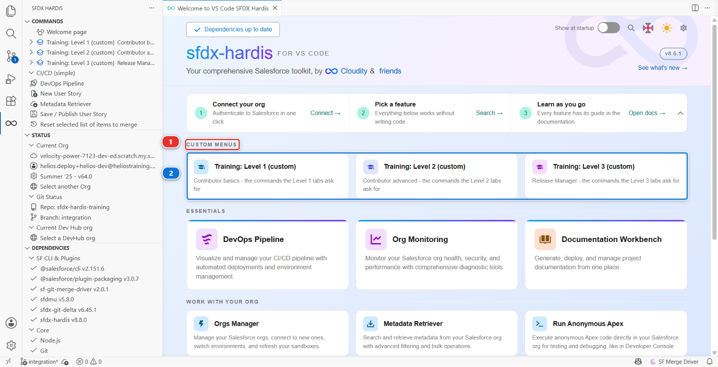Collapse the STATUS section
The height and width of the screenshot is (367, 718).
coord(27,135)
